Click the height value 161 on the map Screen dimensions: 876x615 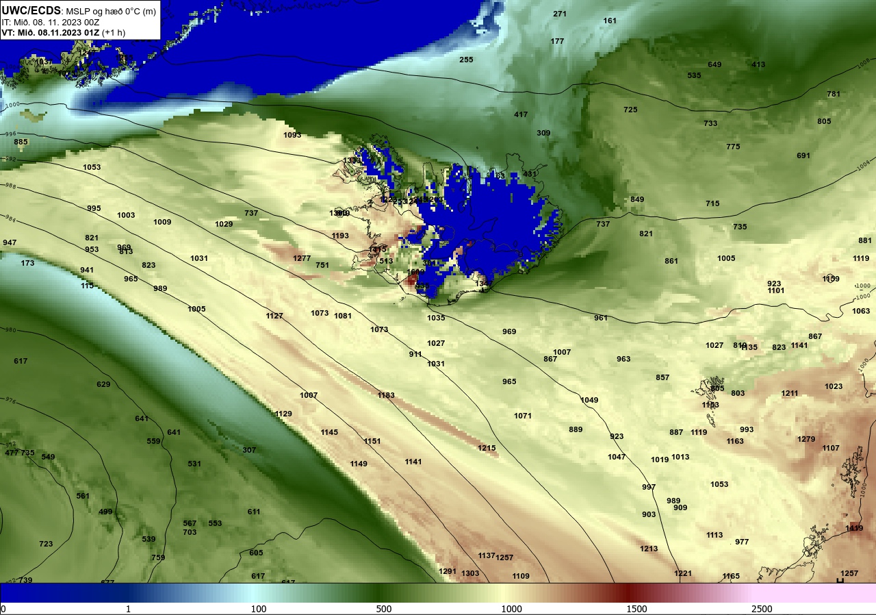[x=610, y=21]
